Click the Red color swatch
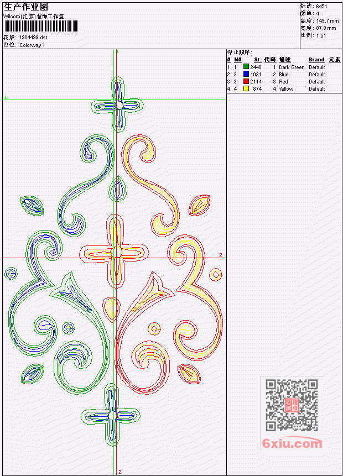 pos(246,81)
